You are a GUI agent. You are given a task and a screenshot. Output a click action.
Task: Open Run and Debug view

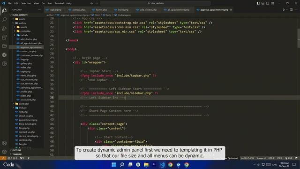4,28
